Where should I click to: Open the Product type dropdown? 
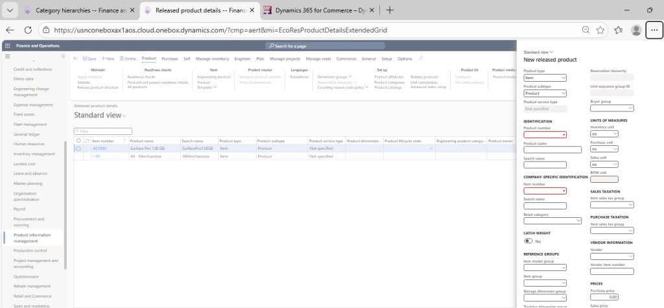coord(545,78)
